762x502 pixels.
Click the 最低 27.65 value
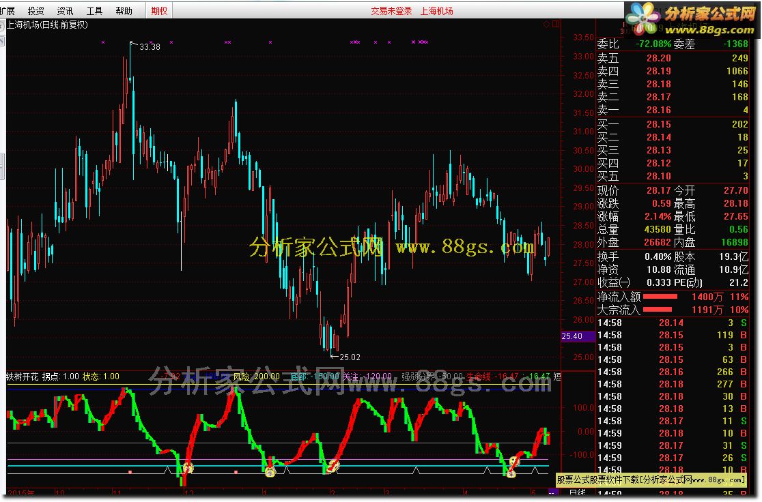tap(736, 216)
